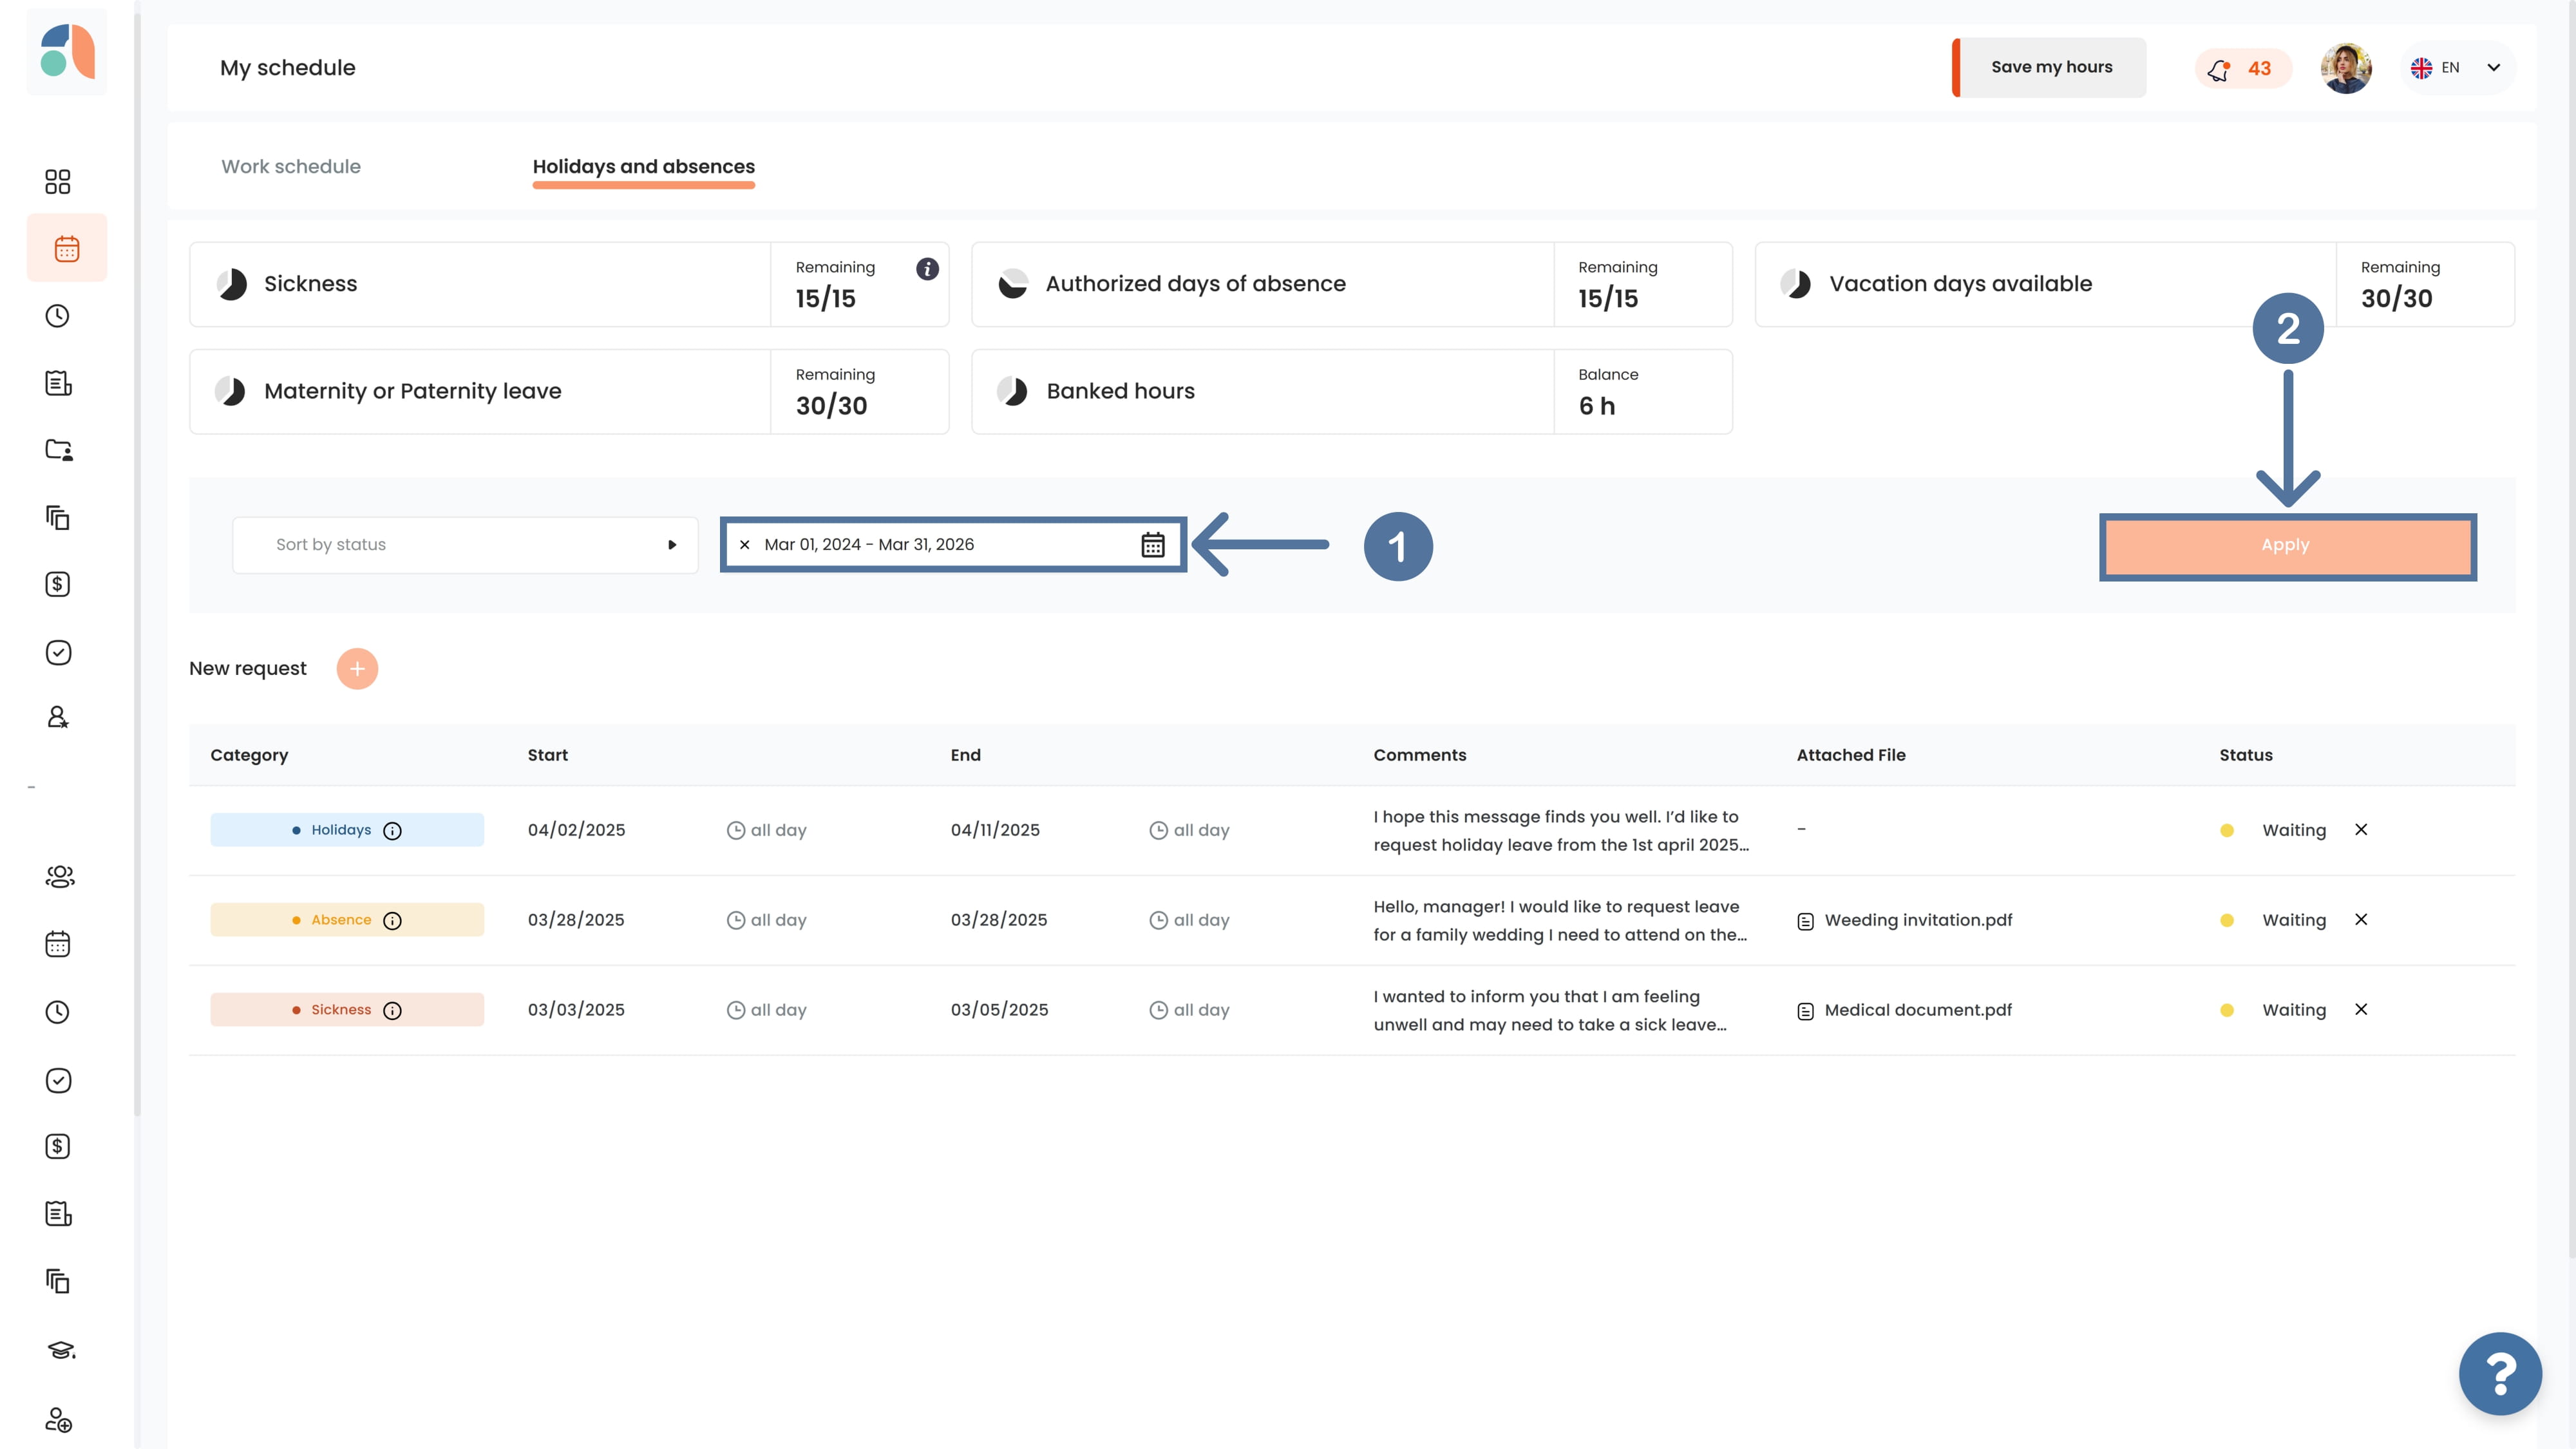Click the holiday leave comment text

[x=1561, y=831]
